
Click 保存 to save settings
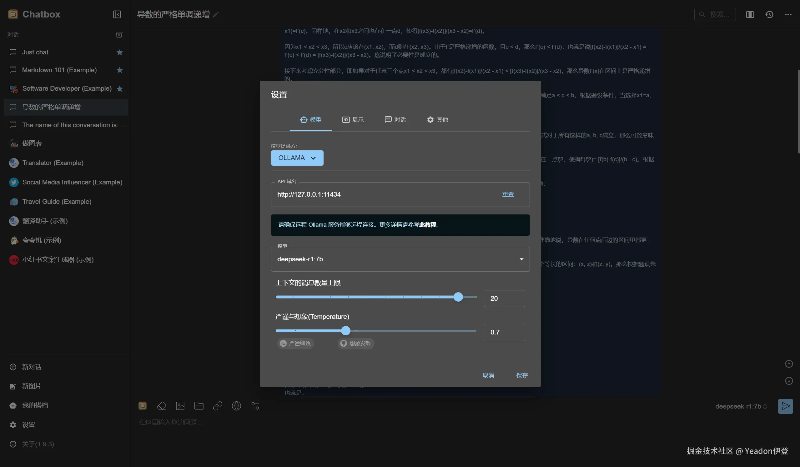pyautogui.click(x=521, y=375)
